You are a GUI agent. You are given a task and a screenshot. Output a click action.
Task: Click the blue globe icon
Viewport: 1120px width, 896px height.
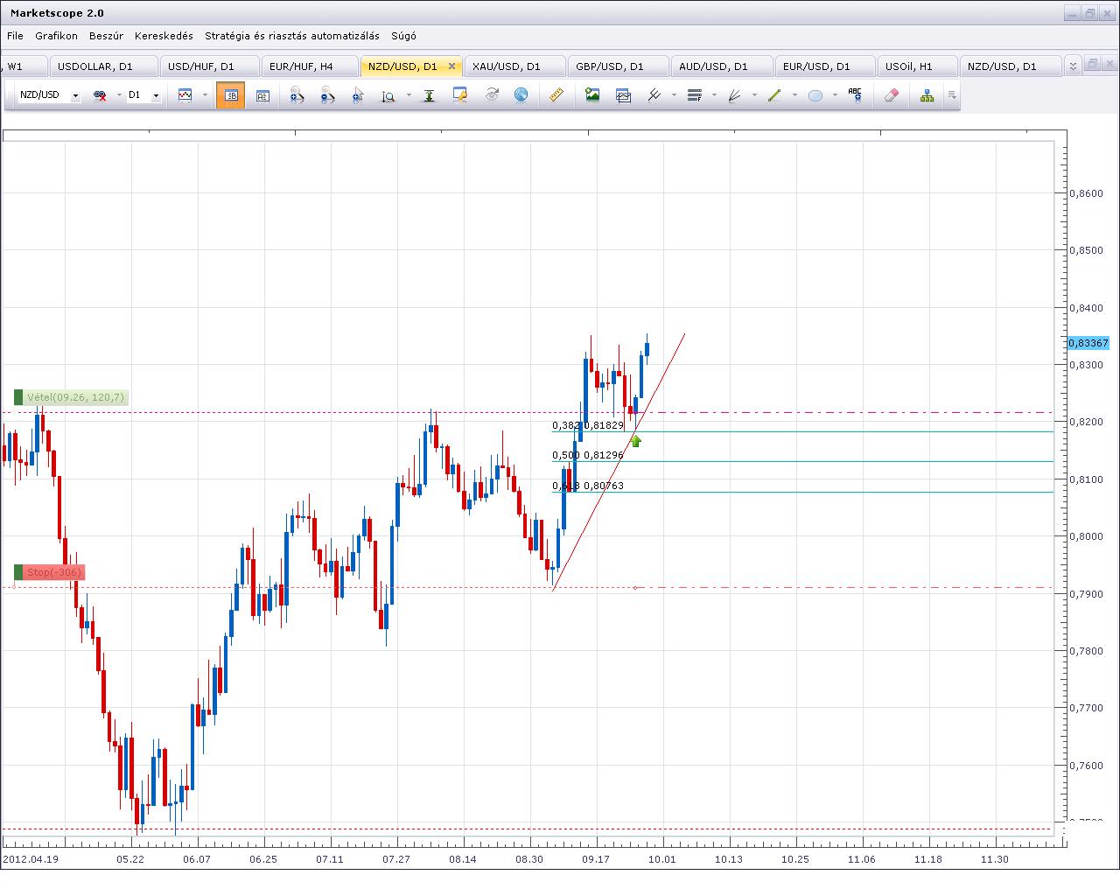coord(521,94)
